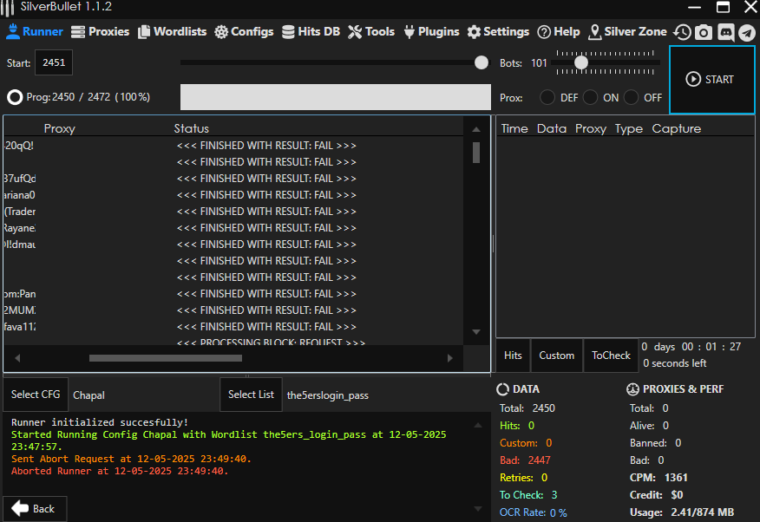Select the DEF proxy radio button

[x=547, y=97]
